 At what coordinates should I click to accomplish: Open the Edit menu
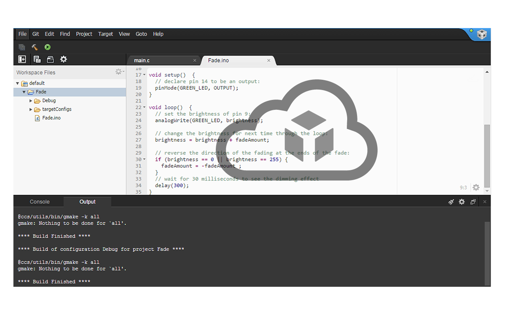coord(49,34)
